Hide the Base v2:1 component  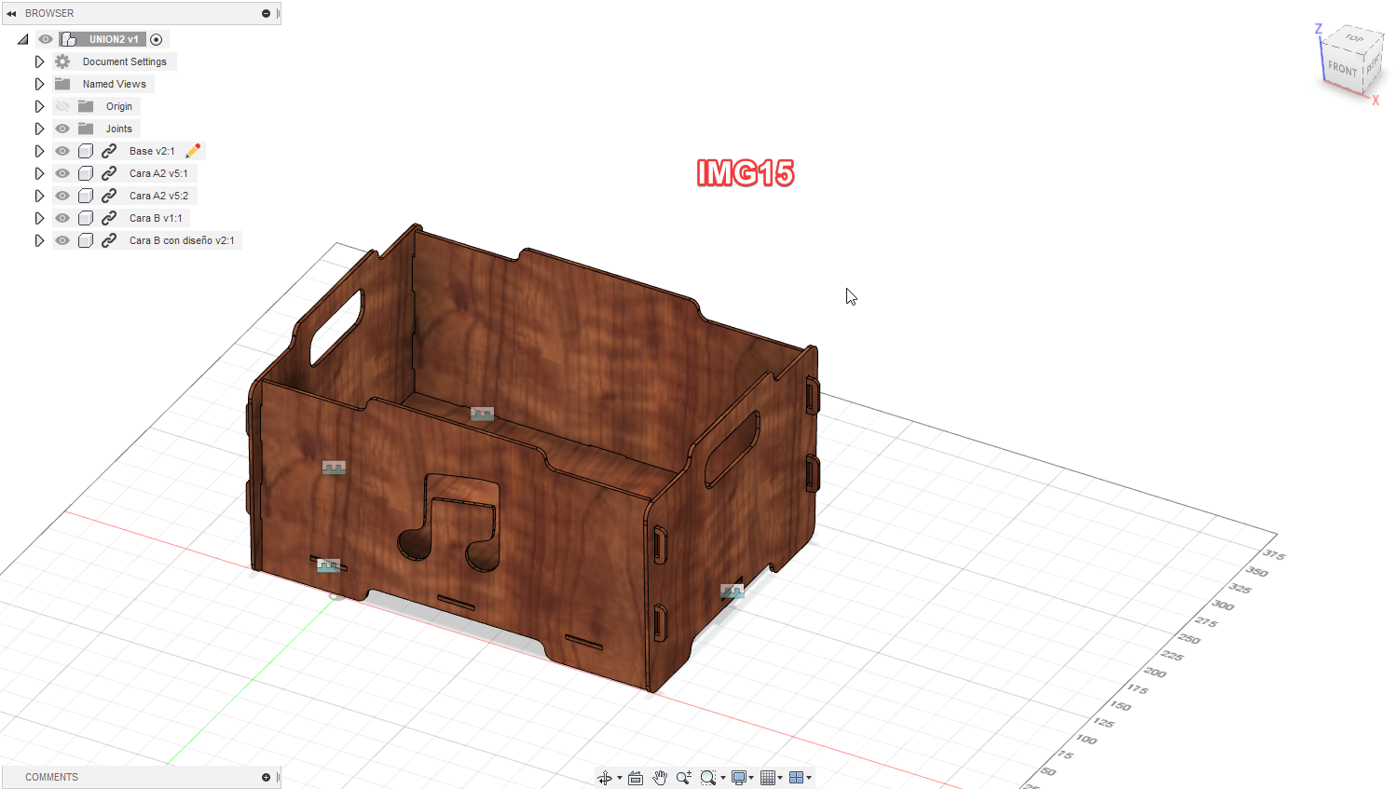[x=62, y=151]
